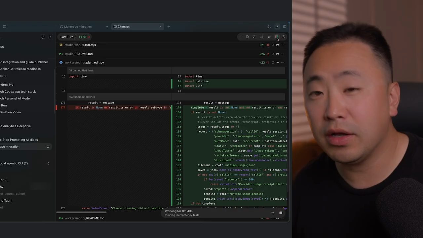View source code icon for plan_edit.py
This screenshot has width=423, height=238.
pos(278,62)
